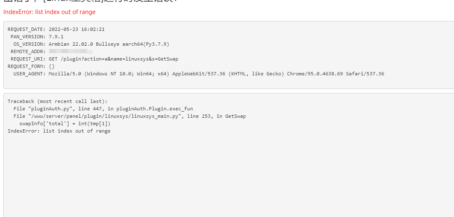Click the REQUEST_FORM empty braces value
454x217 pixels.
[51, 66]
